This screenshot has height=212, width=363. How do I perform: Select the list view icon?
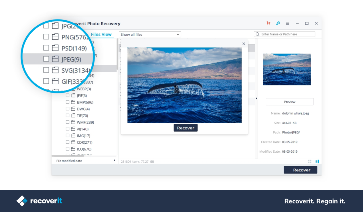(317, 161)
